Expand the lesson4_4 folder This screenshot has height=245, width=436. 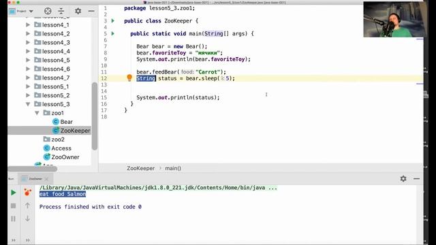pyautogui.click(x=28, y=51)
